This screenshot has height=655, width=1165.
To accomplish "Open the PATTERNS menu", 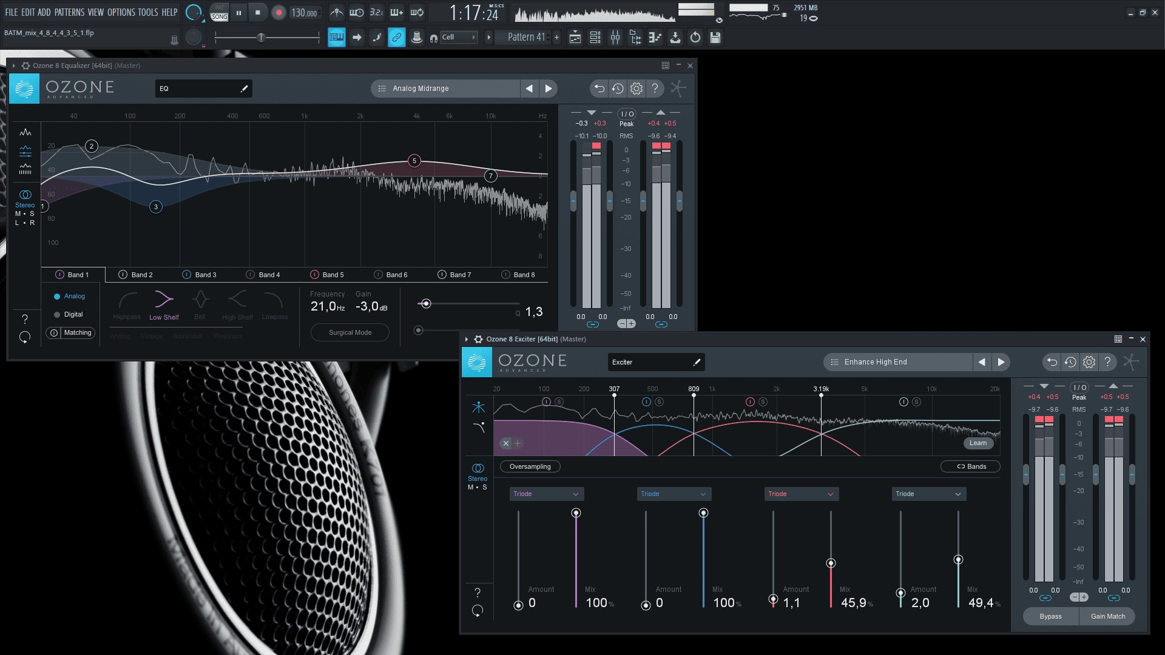I will click(69, 12).
